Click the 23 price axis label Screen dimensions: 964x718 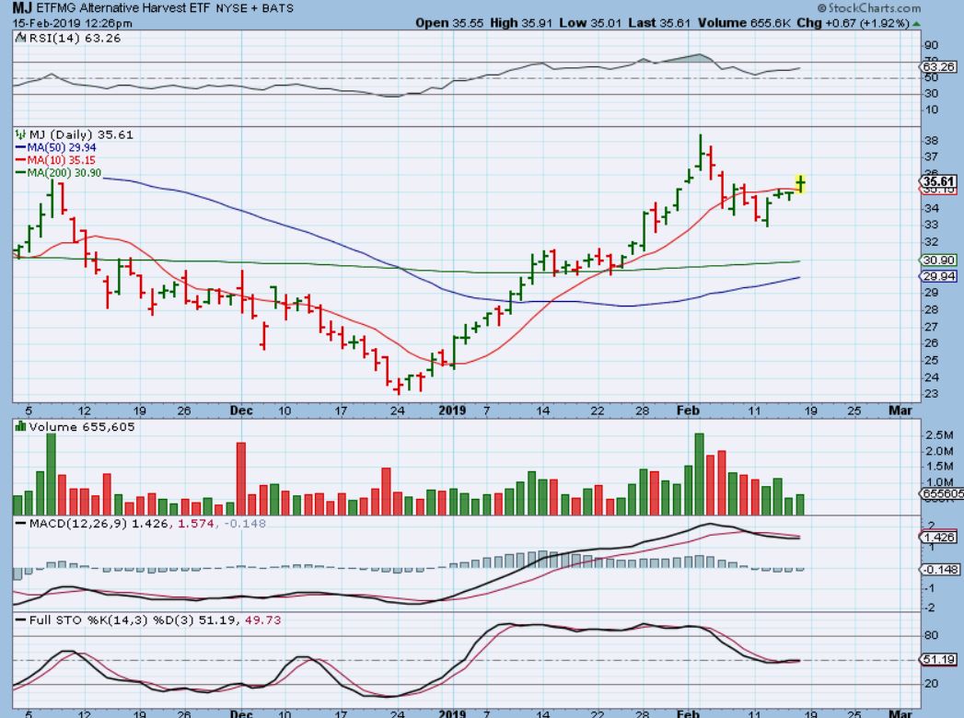click(x=932, y=394)
